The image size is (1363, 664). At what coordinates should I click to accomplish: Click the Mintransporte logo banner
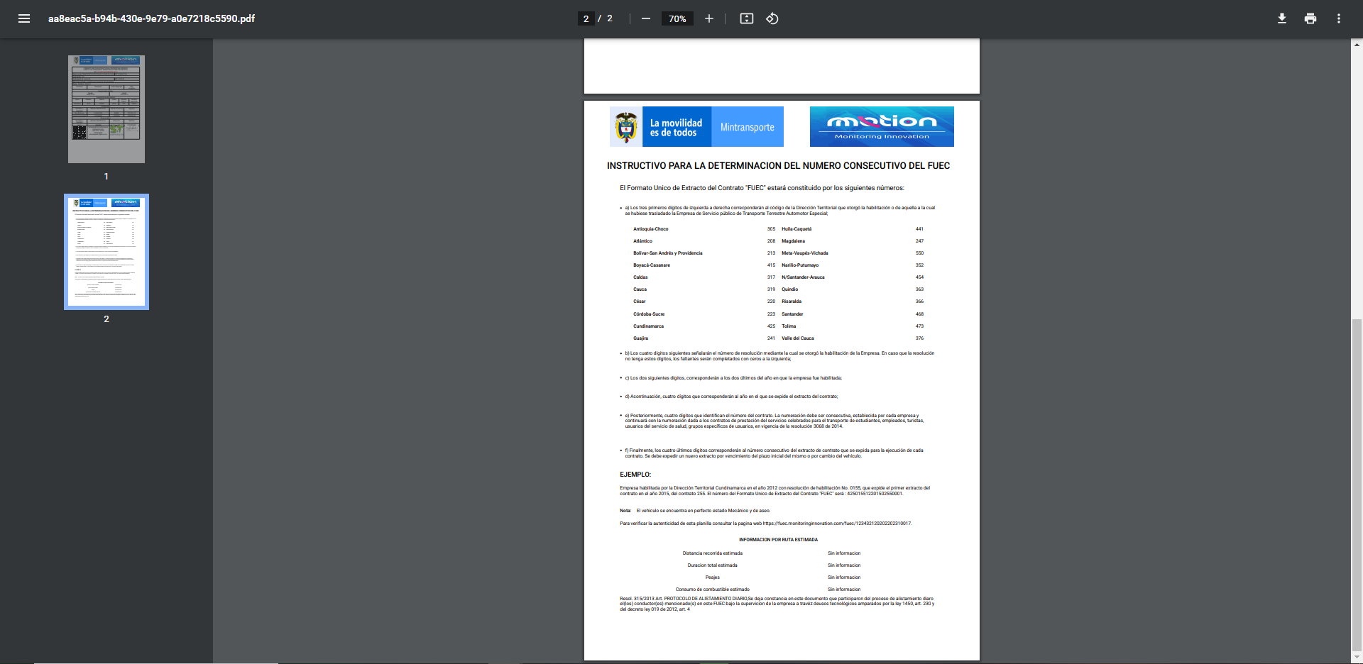click(x=747, y=127)
